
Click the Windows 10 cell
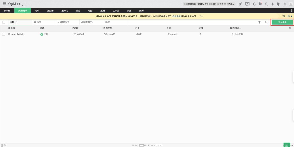[x=110, y=34]
